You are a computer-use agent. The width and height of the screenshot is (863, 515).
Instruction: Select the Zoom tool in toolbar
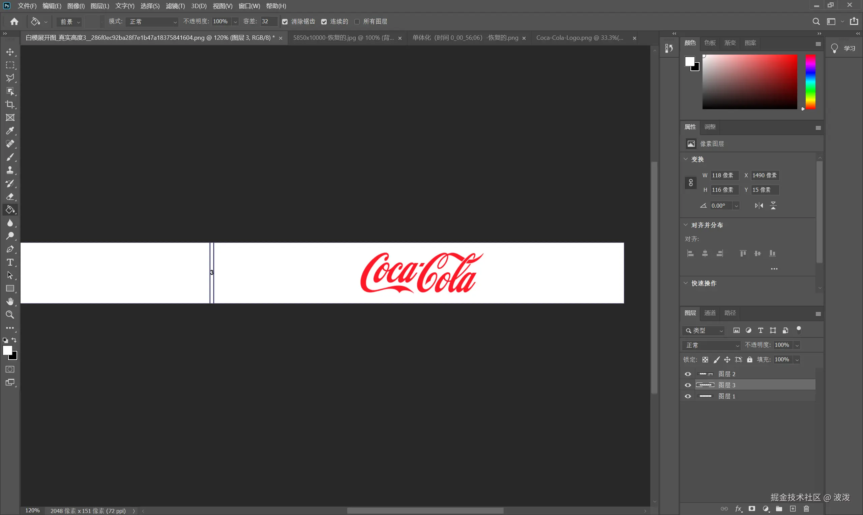pos(10,315)
